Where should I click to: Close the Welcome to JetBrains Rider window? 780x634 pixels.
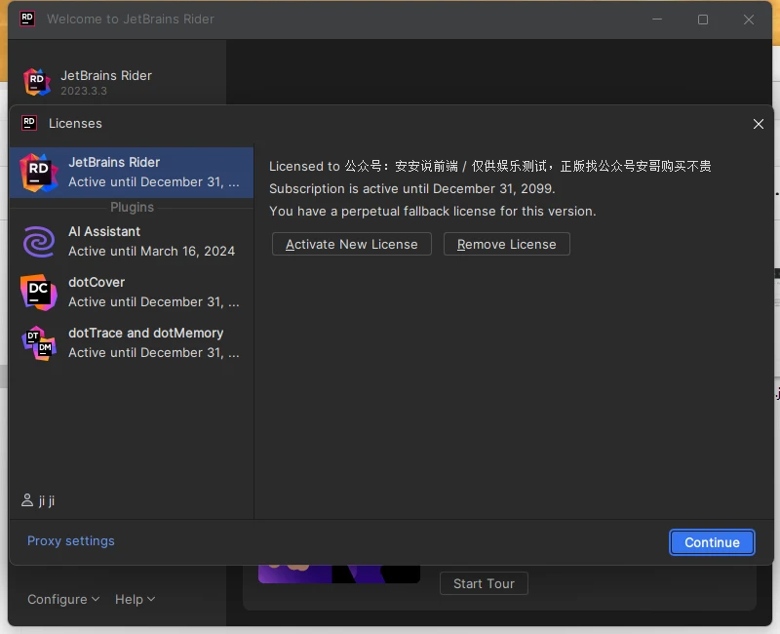(749, 20)
